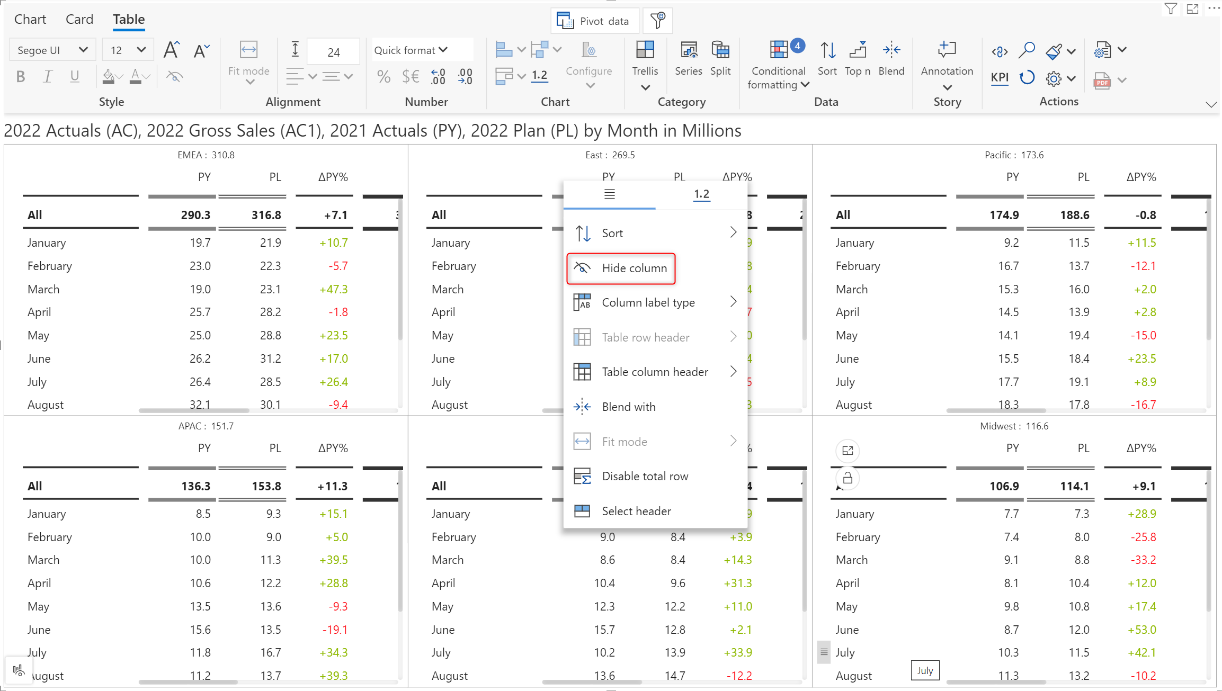Click the Pivot data button

tap(594, 21)
